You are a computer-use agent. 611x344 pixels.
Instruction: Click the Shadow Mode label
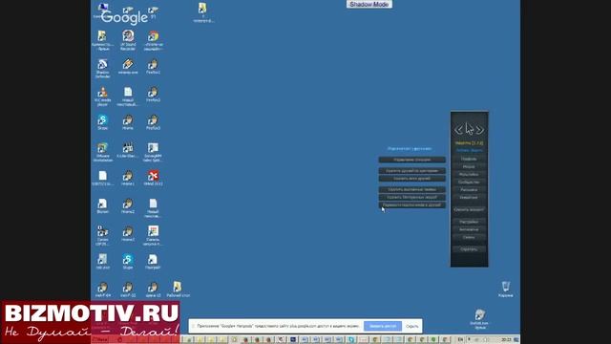(x=369, y=4)
